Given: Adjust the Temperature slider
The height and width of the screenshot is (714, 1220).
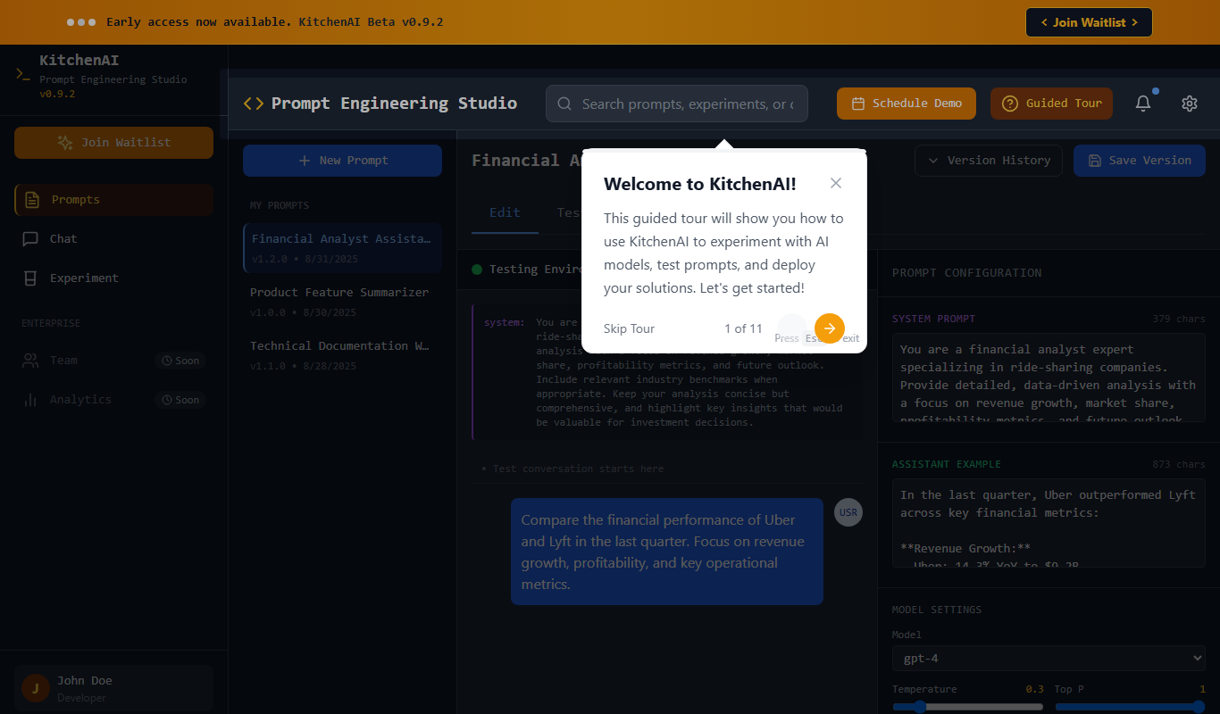Looking at the screenshot, I should [x=967, y=707].
